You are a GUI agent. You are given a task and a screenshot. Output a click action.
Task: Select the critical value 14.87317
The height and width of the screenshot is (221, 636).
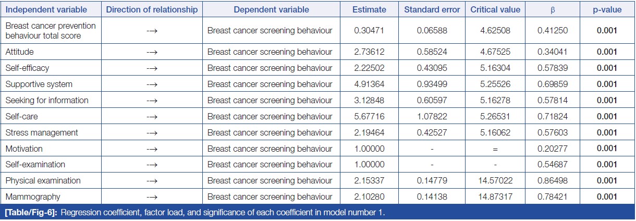495,197
